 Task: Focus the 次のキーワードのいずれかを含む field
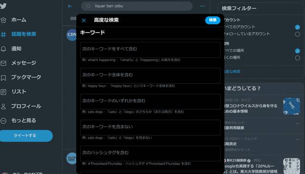pos(150,102)
